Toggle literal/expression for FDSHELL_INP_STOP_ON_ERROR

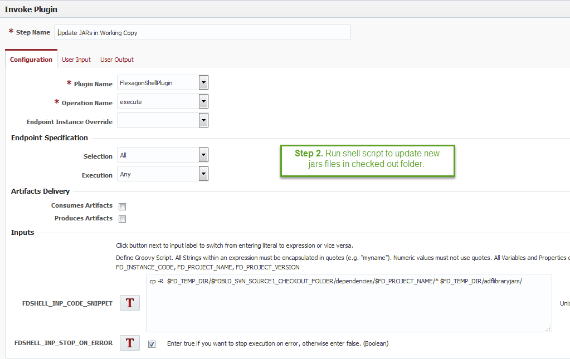(130, 343)
